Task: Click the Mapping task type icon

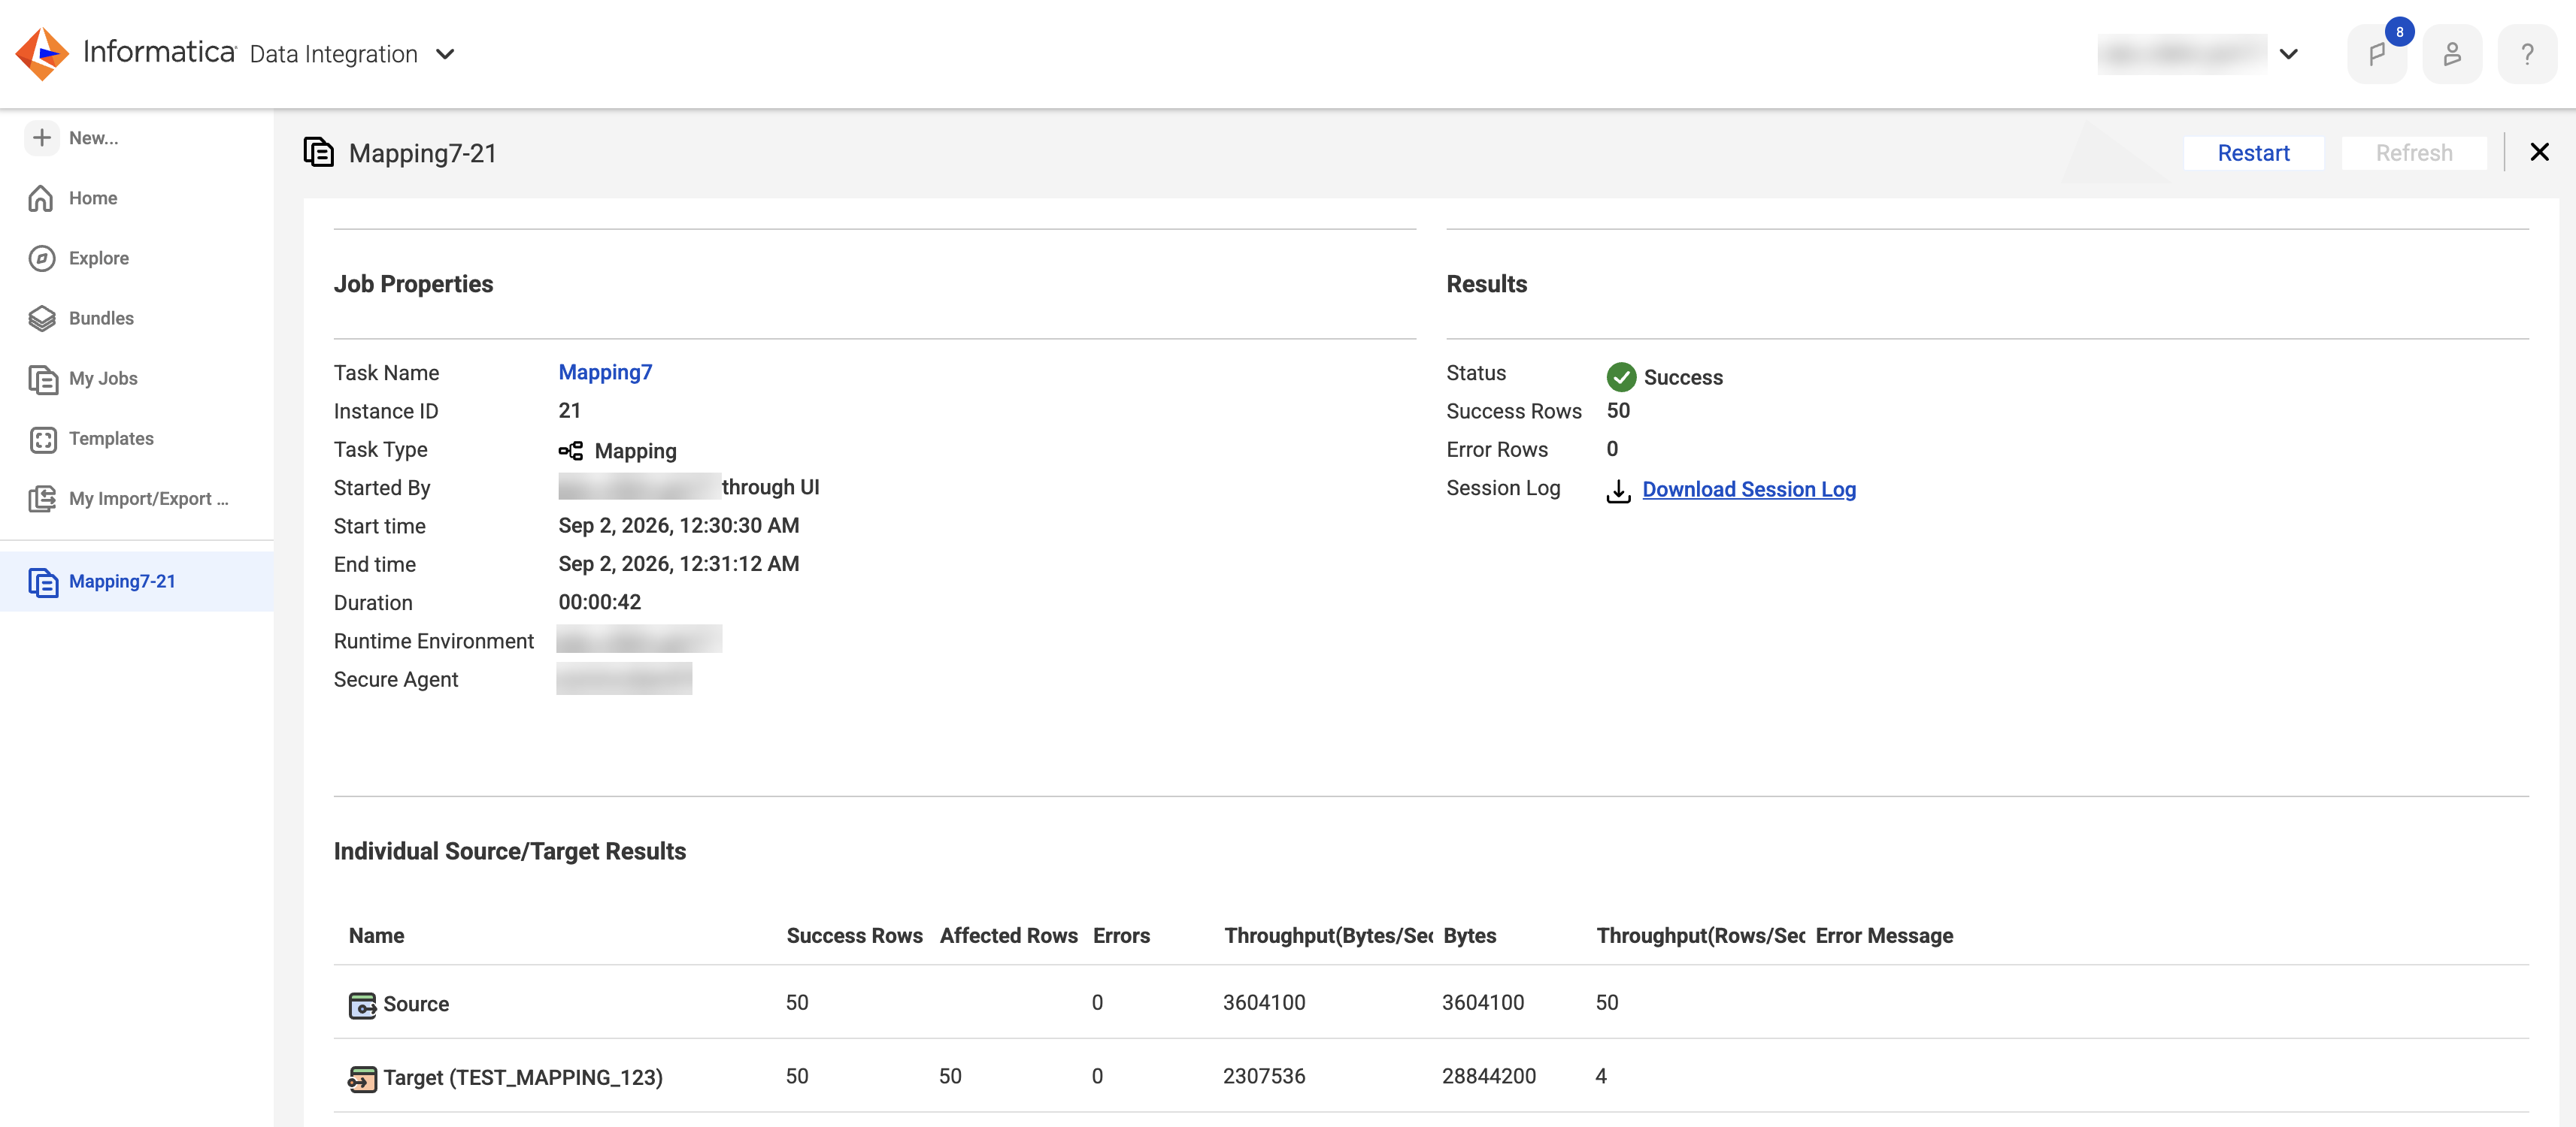Action: tap(570, 451)
